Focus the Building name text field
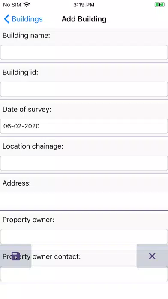The height and width of the screenshot is (299, 168). 84,52
